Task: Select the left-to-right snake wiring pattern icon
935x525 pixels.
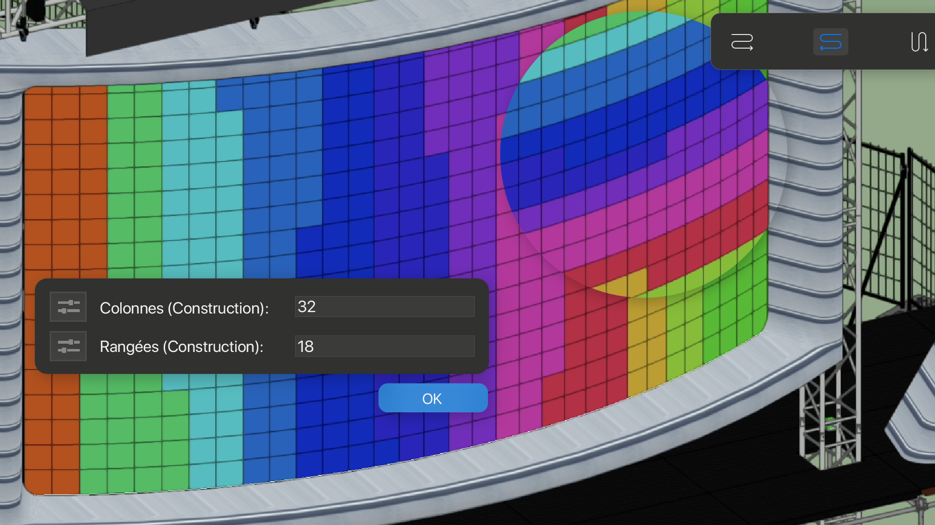Action: [x=742, y=42]
